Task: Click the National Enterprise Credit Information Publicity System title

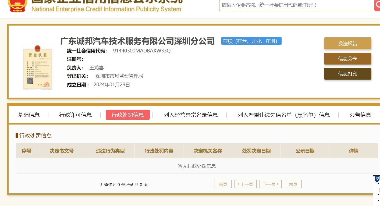Action: [x=106, y=9]
